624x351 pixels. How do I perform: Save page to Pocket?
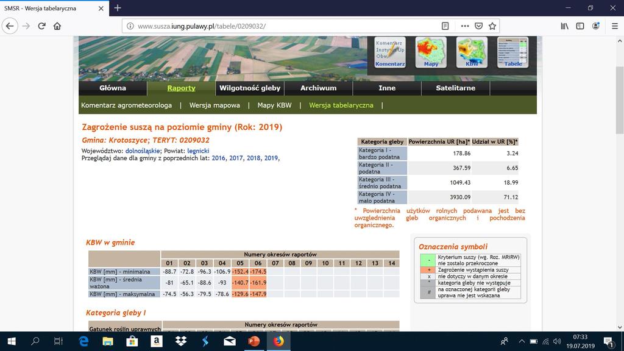(479, 26)
